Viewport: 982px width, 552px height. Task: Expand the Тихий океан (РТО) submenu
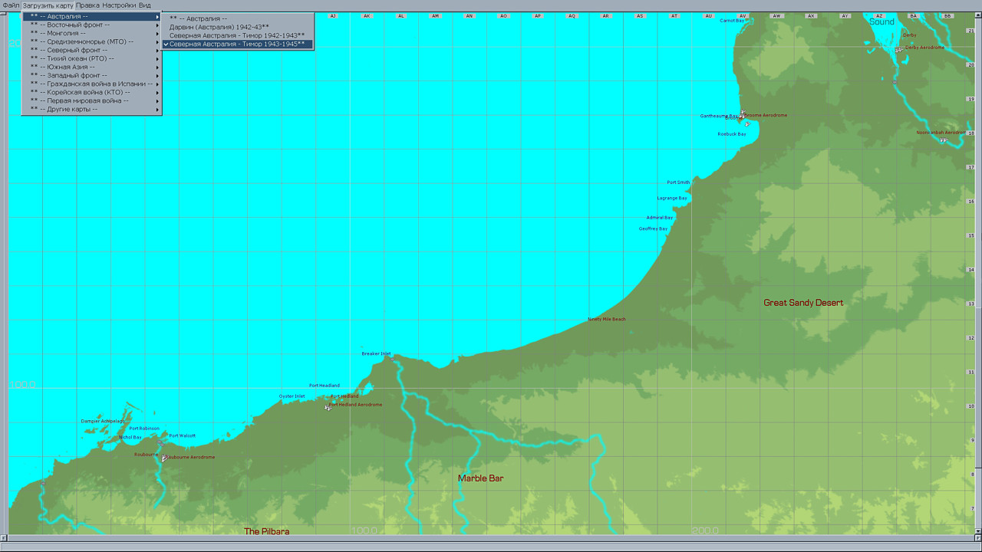(92, 59)
